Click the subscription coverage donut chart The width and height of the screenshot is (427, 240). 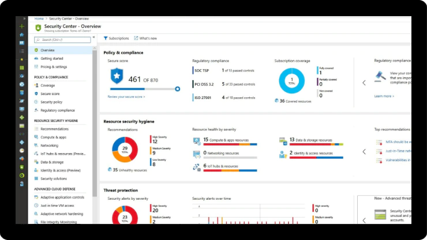click(291, 81)
